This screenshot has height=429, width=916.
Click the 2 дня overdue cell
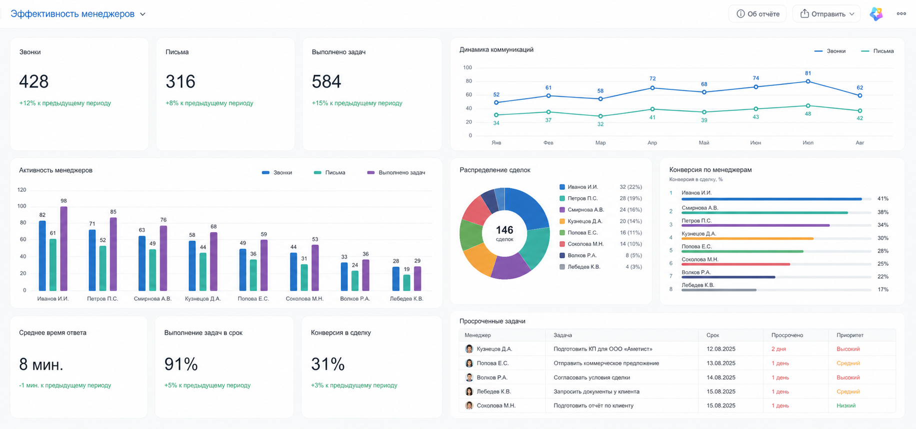778,349
